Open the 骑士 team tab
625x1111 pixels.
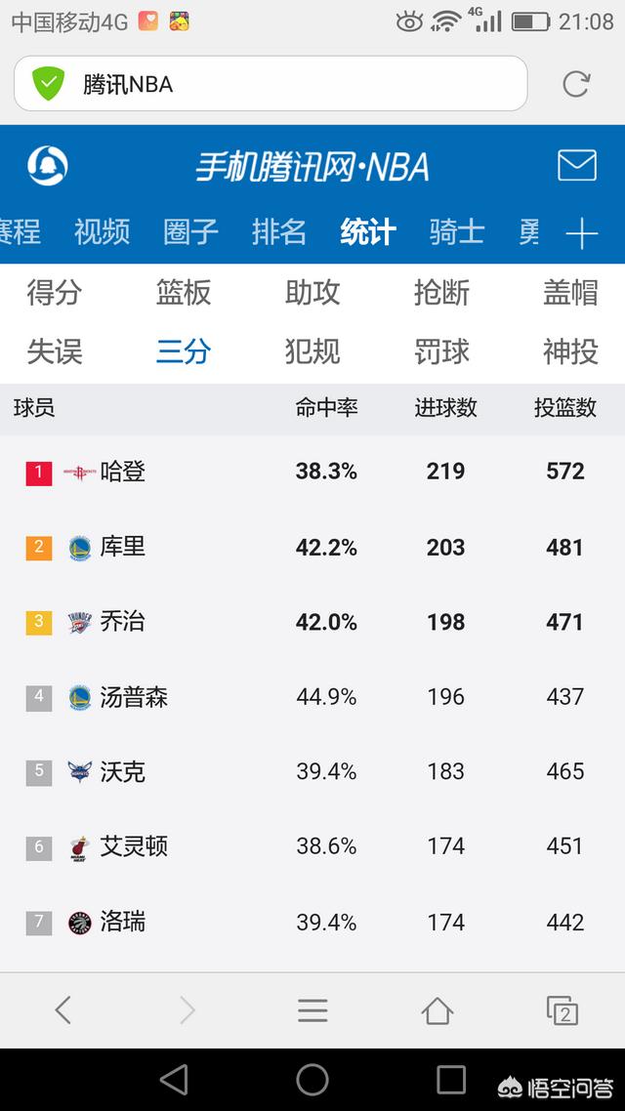tap(456, 232)
